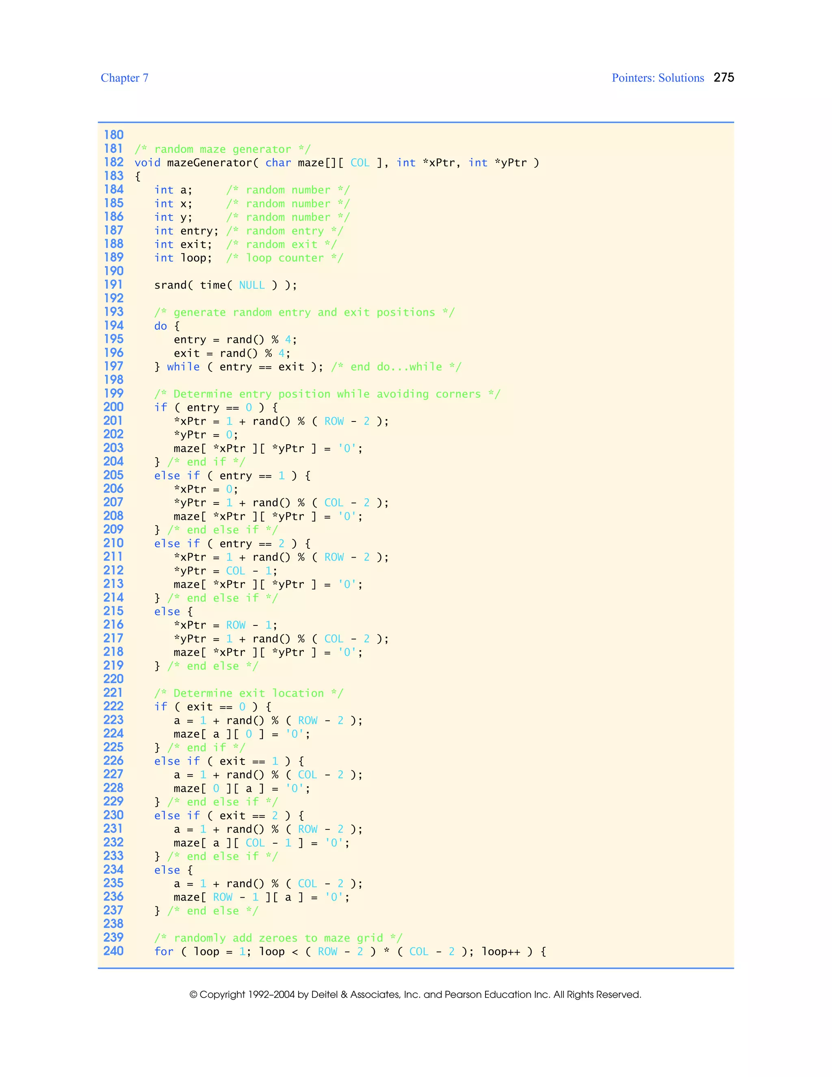Click the Deitel & Associates copyright notice

416,994
